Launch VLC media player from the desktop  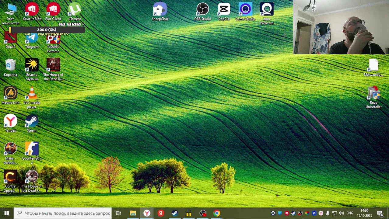click(32, 98)
